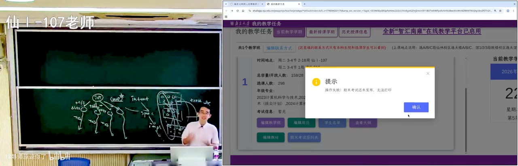Click the 共1个教学班 text
518x166 pixels.
click(249, 48)
